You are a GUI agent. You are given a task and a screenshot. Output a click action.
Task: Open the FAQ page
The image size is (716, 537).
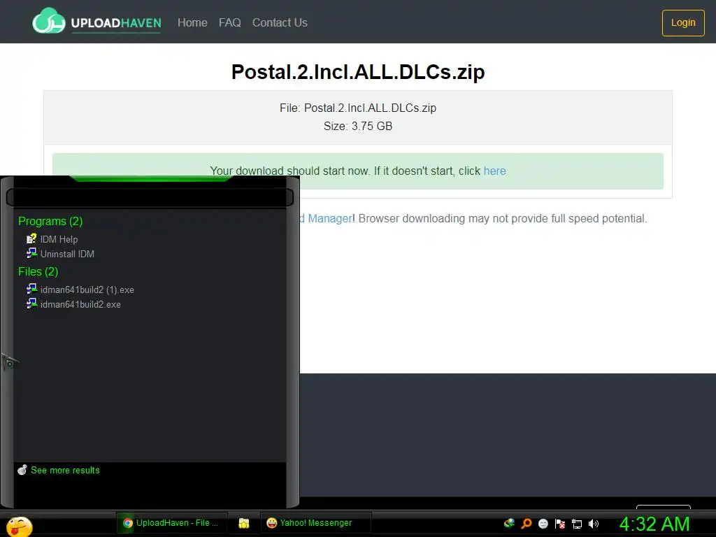point(229,22)
